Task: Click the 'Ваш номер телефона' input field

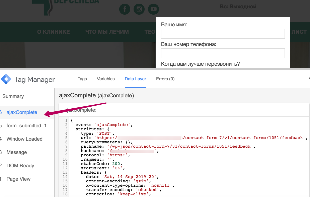Action: (223, 53)
